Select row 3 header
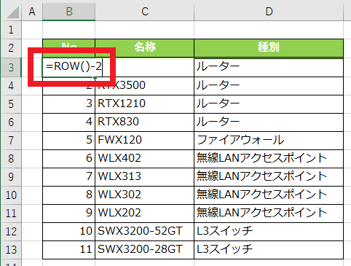 tap(11, 67)
